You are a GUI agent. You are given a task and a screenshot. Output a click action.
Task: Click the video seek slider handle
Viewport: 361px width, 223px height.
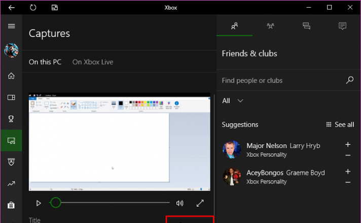pos(55,203)
